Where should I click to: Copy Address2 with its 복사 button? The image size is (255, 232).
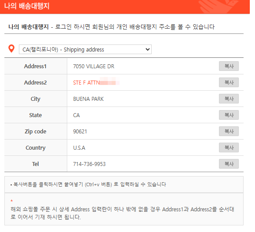229,82
